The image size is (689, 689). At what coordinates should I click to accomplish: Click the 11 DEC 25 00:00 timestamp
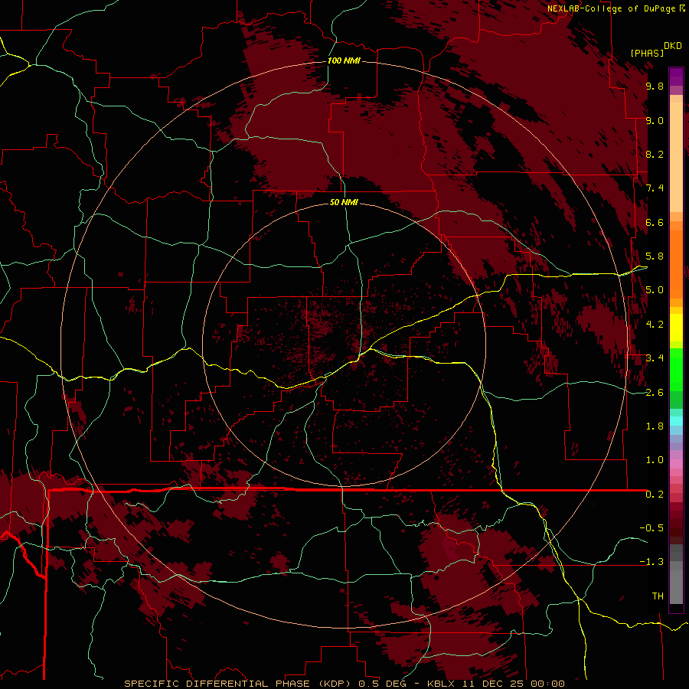tap(513, 684)
